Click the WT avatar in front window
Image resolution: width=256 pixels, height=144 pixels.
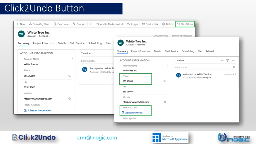point(120,43)
